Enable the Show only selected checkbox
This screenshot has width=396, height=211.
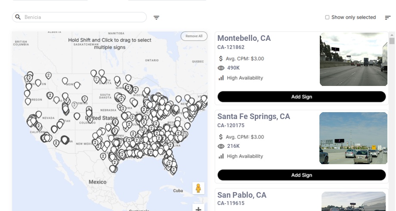coord(327,18)
